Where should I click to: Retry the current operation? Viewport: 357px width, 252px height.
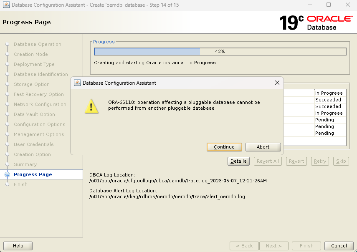coord(320,161)
